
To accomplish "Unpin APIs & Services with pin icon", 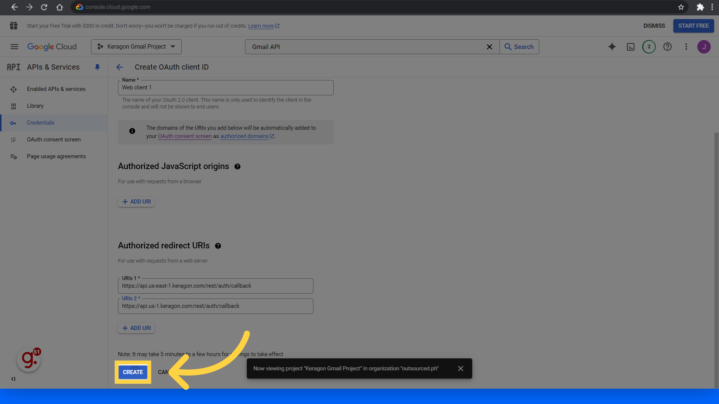I will (97, 67).
